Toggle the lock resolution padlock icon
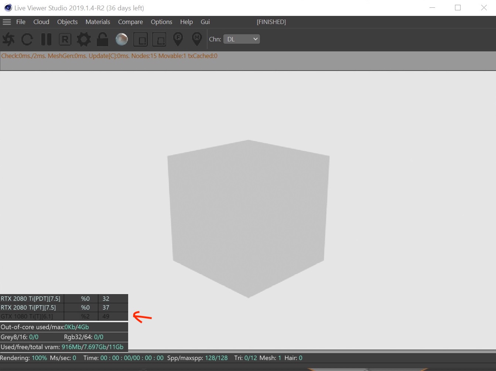This screenshot has width=496, height=371. click(x=103, y=39)
